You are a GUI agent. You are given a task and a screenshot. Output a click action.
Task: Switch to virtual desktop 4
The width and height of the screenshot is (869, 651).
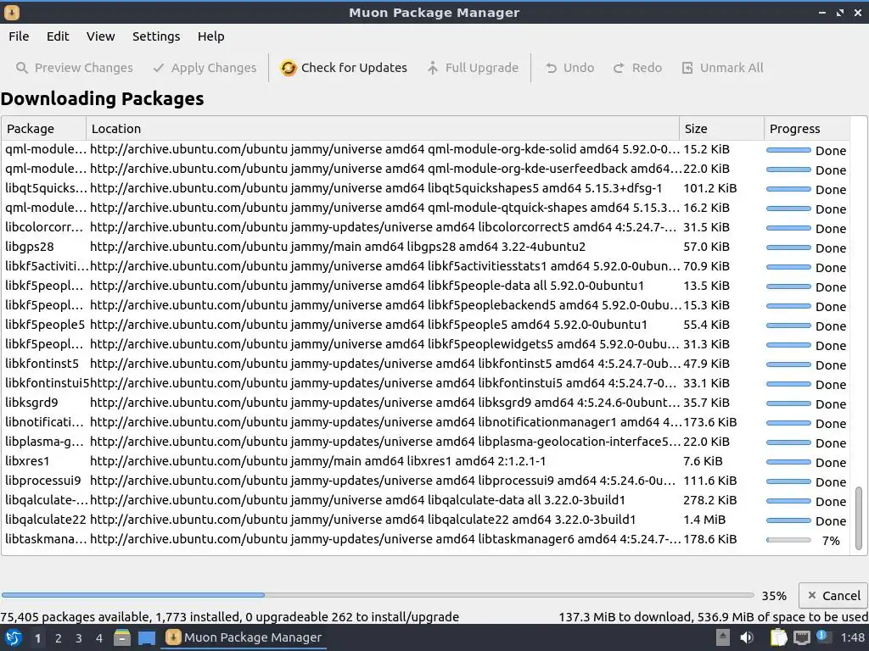coord(99,638)
